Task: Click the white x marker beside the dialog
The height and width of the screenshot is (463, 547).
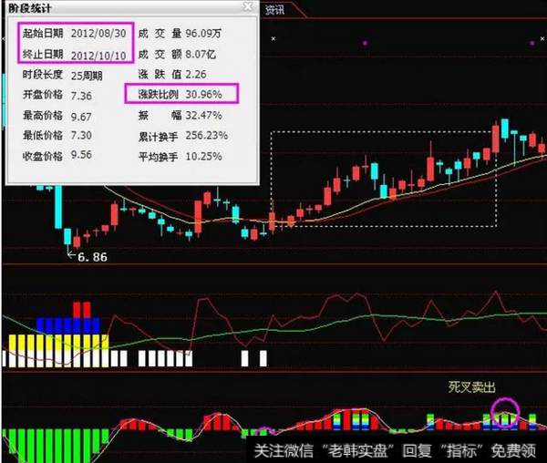Action: pyautogui.click(x=273, y=38)
